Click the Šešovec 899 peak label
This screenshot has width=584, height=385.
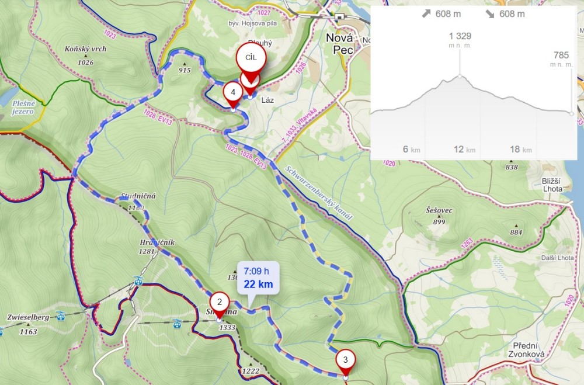[439, 216]
